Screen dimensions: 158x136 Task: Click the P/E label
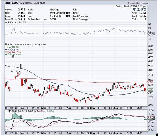pyautogui.click(x=75, y=10)
